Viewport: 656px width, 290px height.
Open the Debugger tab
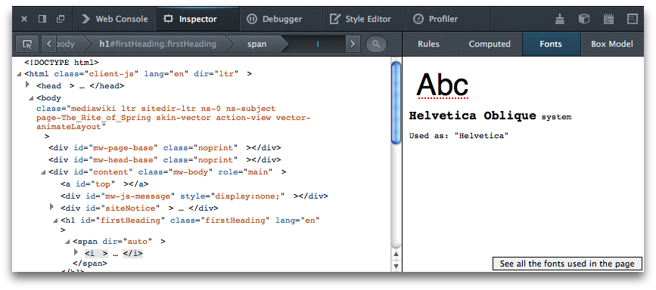[281, 19]
